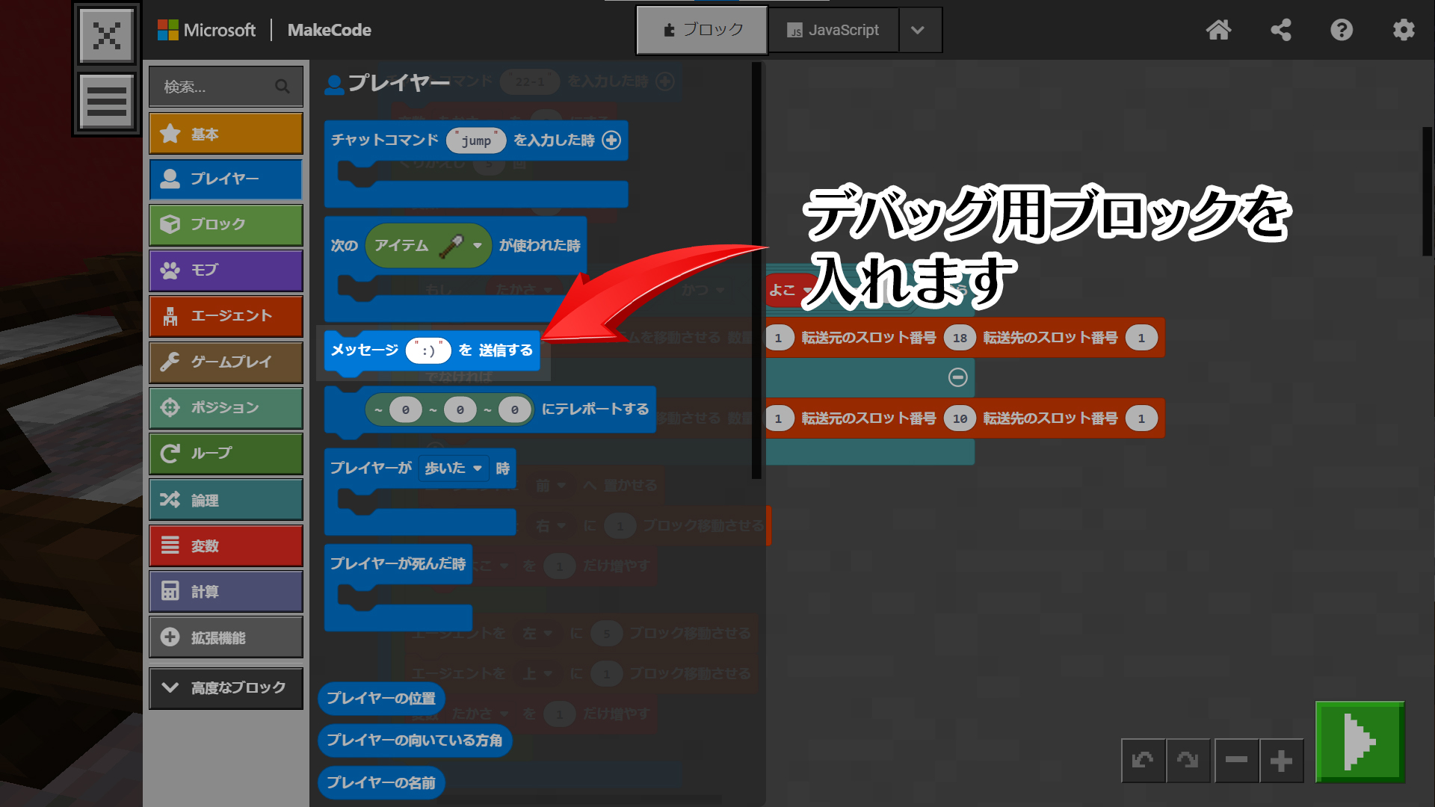Select the 変数 red category
This screenshot has height=807, width=1435.
point(226,546)
